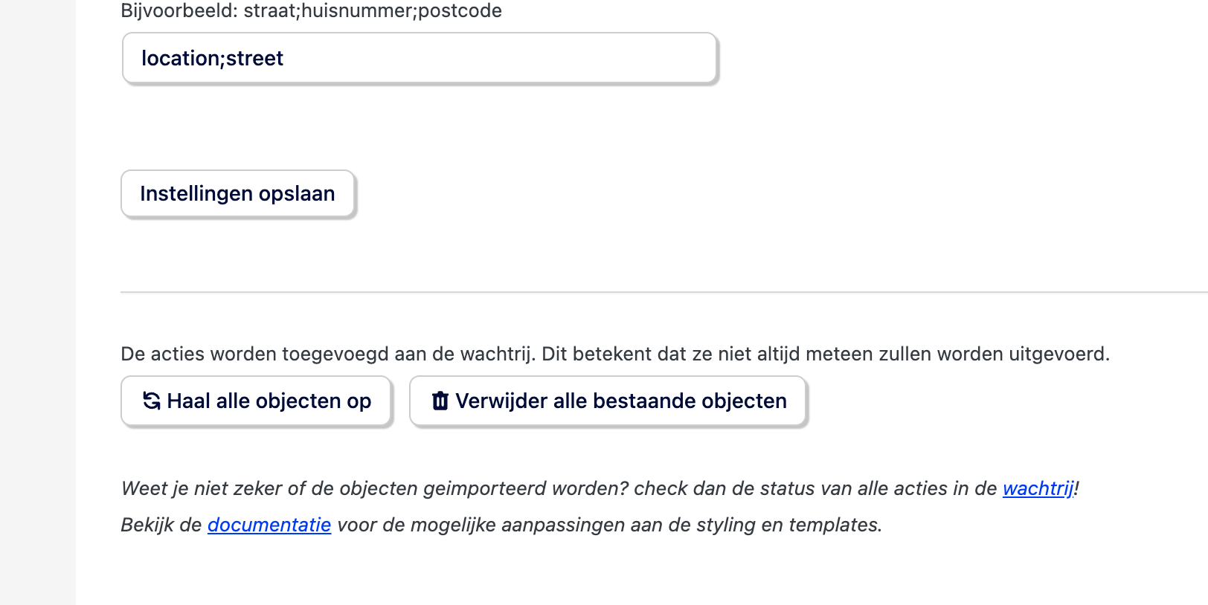Screen dimensions: 1208x605
Task: Open the "wachtrij" link
Action: [1038, 488]
